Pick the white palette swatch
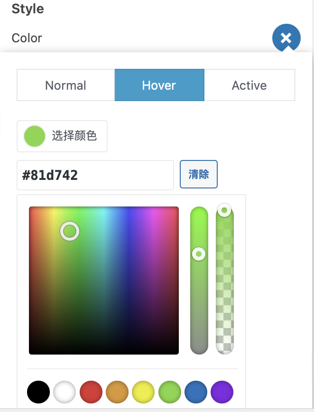Image resolution: width=314 pixels, height=412 pixels. [x=65, y=392]
